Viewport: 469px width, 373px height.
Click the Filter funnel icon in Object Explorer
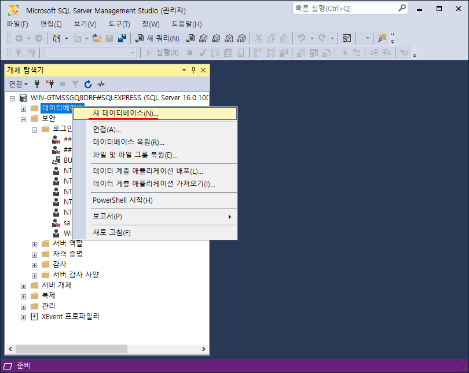[x=75, y=85]
